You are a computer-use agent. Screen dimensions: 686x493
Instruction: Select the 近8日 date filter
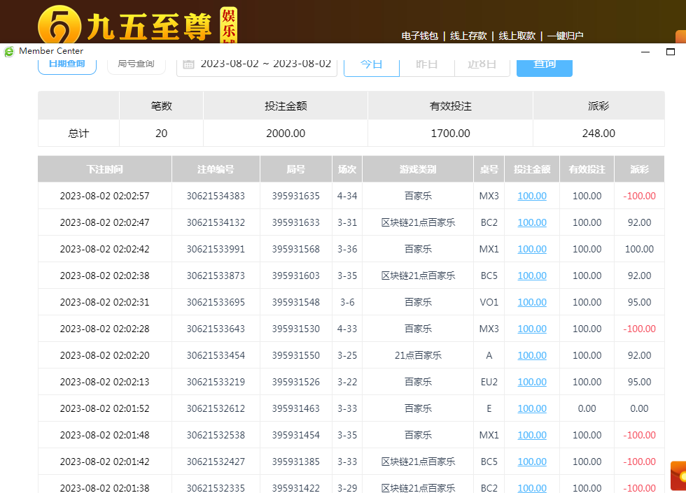[x=482, y=64]
